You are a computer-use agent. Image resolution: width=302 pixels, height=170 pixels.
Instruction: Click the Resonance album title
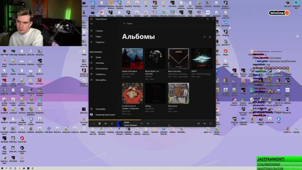pyautogui.click(x=173, y=106)
